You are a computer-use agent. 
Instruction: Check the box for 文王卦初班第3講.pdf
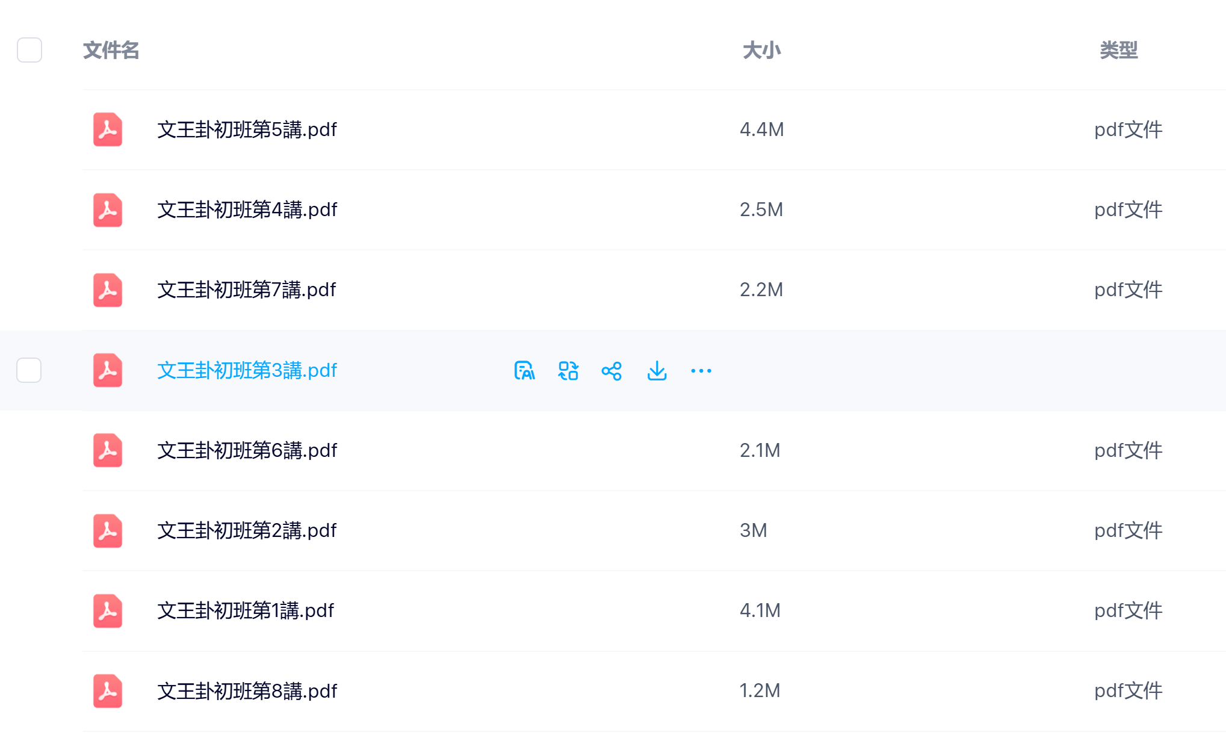[29, 370]
